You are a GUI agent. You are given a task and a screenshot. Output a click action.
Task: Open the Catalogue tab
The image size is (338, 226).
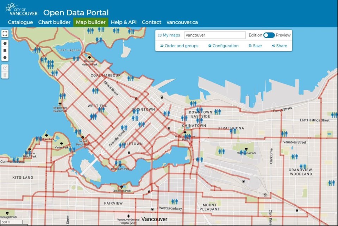point(20,22)
